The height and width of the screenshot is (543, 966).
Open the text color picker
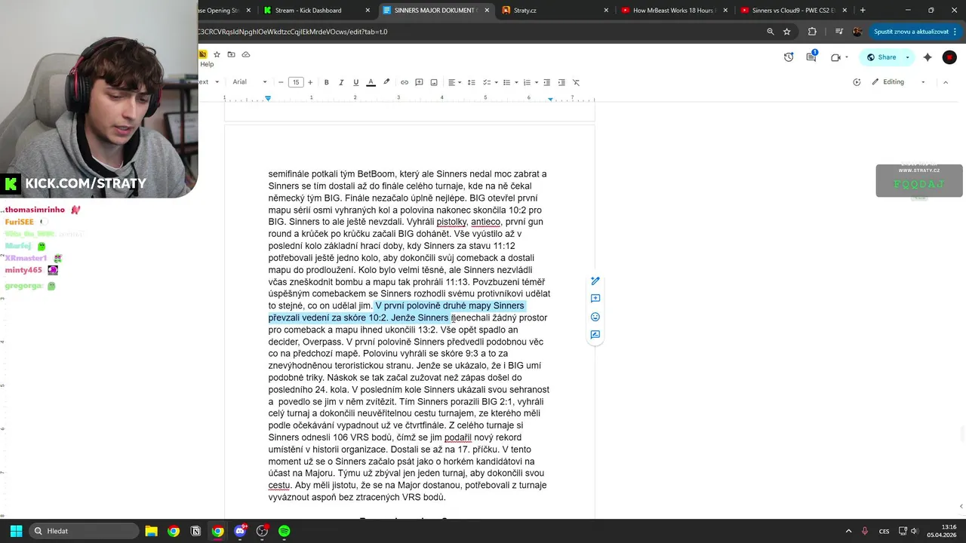pyautogui.click(x=371, y=82)
